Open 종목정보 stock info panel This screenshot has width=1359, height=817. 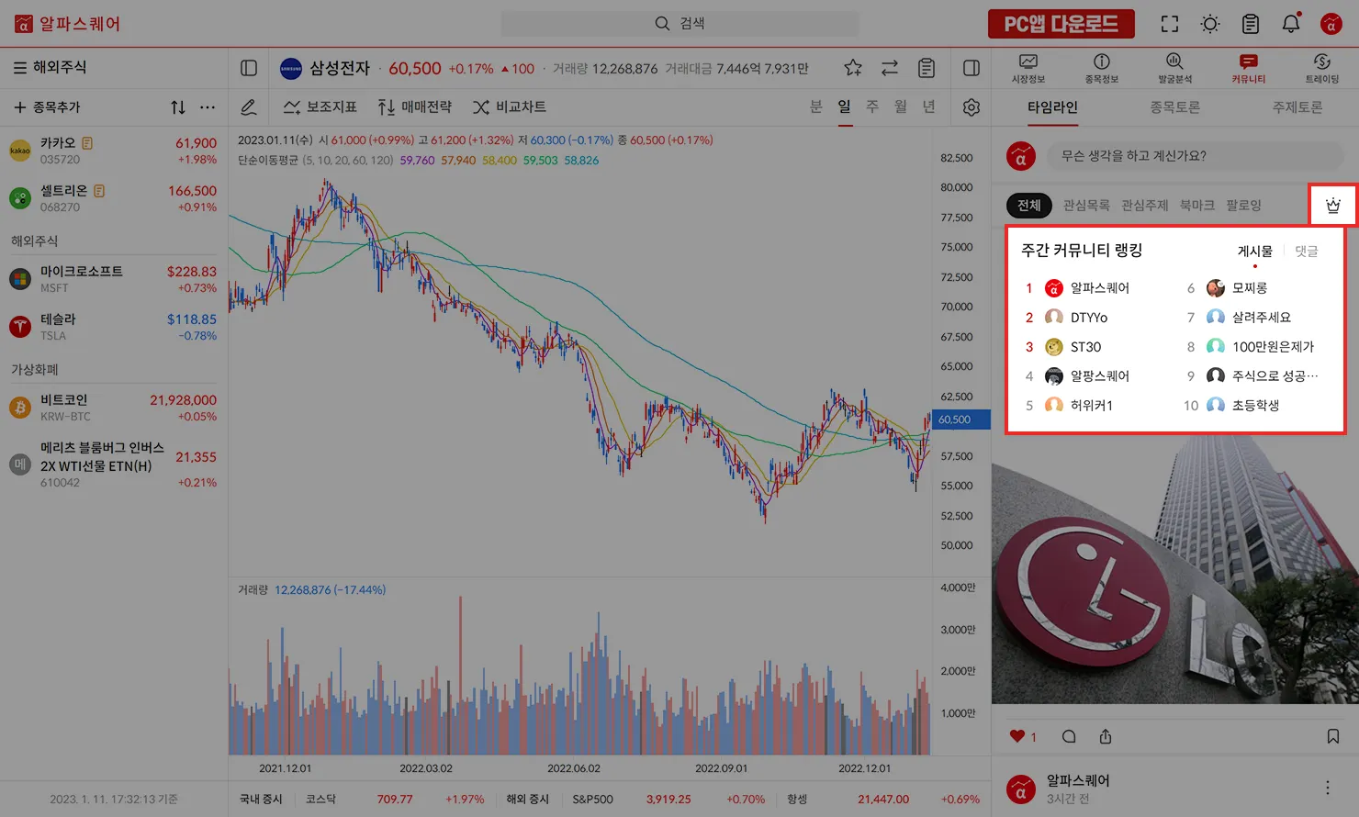point(1102,68)
